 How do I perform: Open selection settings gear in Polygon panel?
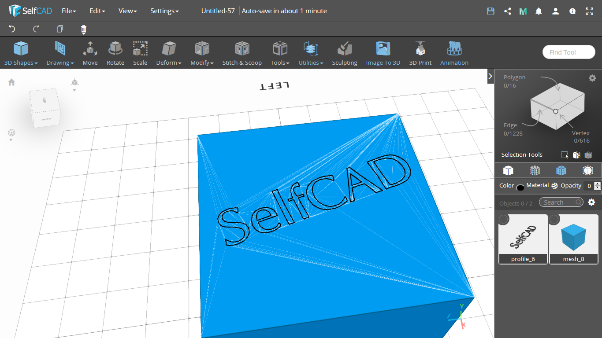(592, 78)
